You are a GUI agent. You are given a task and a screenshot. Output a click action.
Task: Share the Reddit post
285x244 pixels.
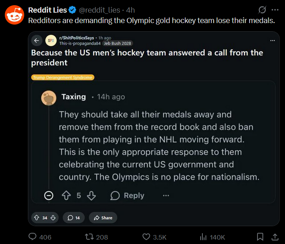coord(103,218)
